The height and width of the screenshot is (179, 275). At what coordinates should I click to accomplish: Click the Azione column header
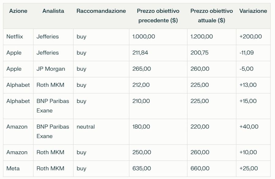[18, 11]
